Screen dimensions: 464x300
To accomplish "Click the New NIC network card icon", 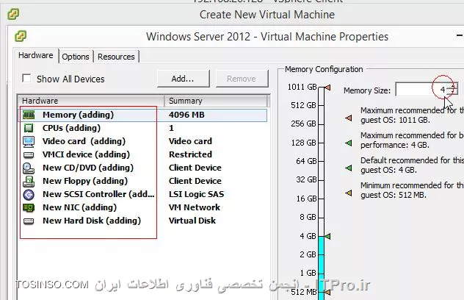I will tap(29, 207).
